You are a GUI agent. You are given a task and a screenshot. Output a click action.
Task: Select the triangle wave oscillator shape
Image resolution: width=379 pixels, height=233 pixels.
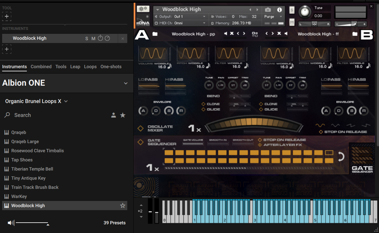335,125
